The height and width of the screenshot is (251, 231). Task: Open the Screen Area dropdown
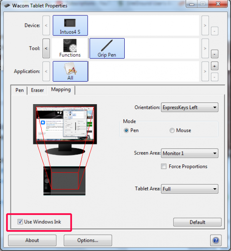tap(190, 153)
